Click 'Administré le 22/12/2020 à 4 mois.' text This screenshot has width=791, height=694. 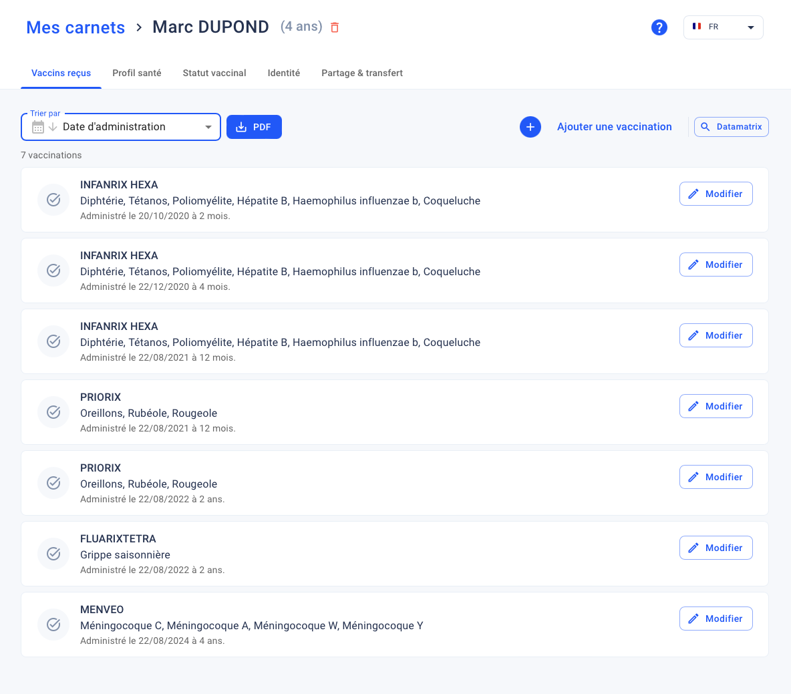[x=155, y=287]
